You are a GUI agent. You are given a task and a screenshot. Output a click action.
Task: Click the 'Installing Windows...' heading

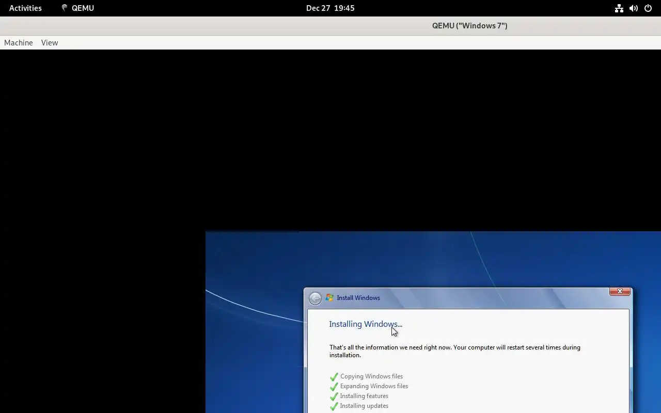pos(366,324)
